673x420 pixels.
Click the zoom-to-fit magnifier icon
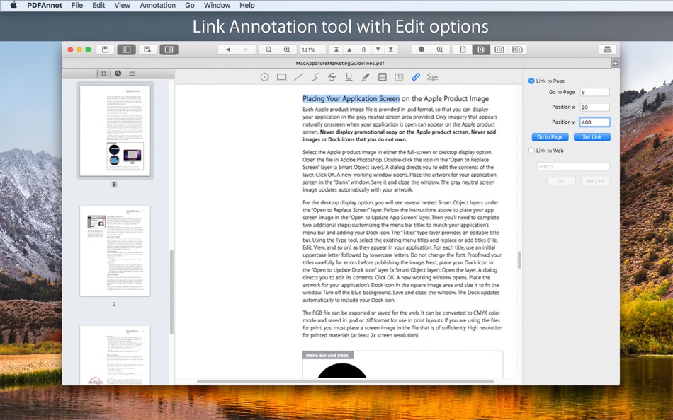[422, 49]
